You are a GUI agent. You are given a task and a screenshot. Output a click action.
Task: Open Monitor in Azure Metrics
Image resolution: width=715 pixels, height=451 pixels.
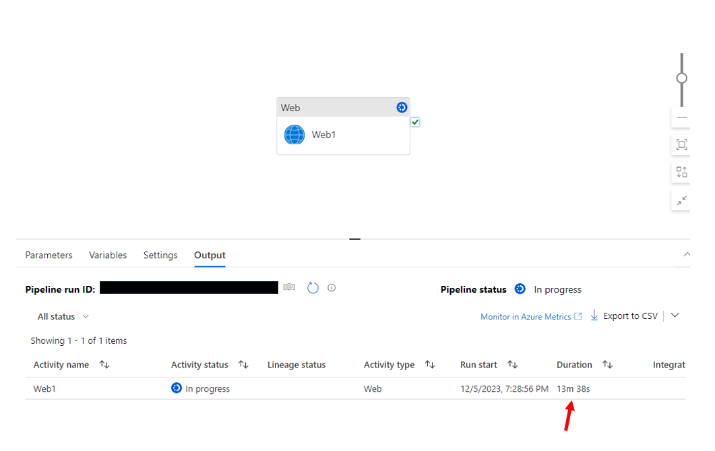pyautogui.click(x=526, y=316)
